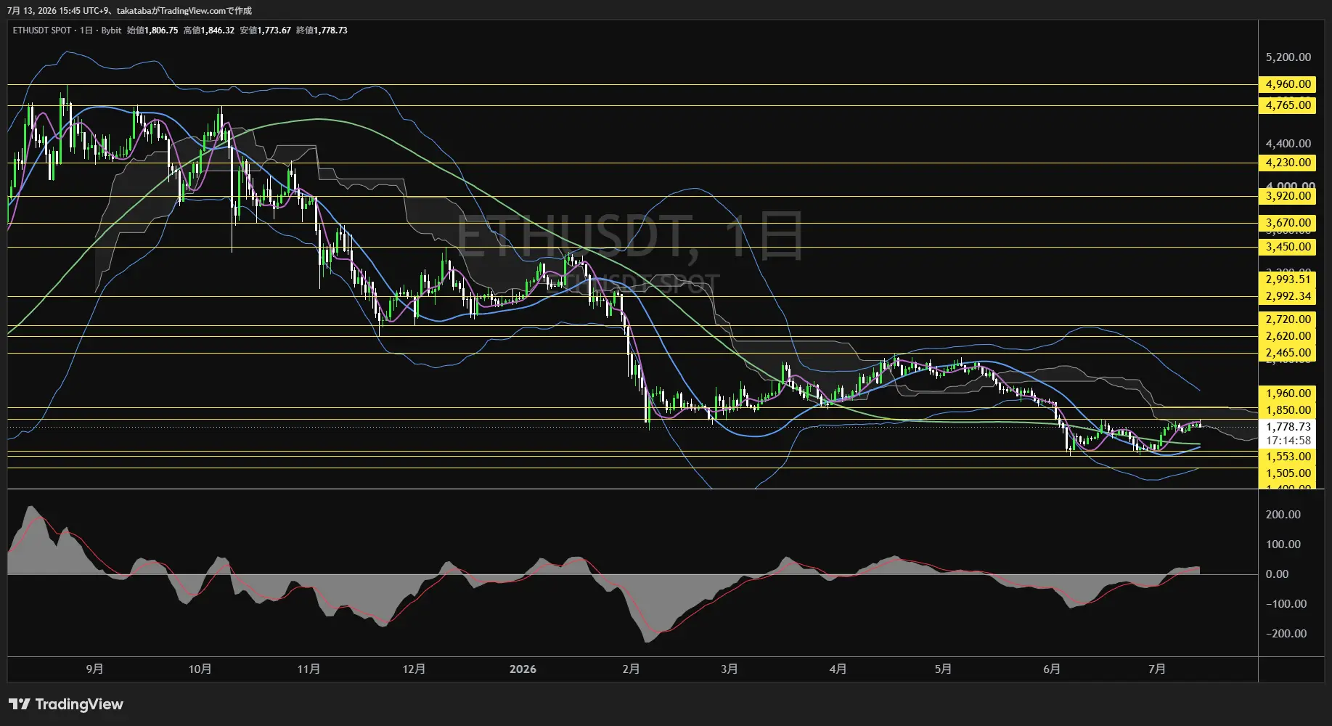Click the 2,992.34 price label
Screen dimensions: 1332x726
pos(1288,296)
